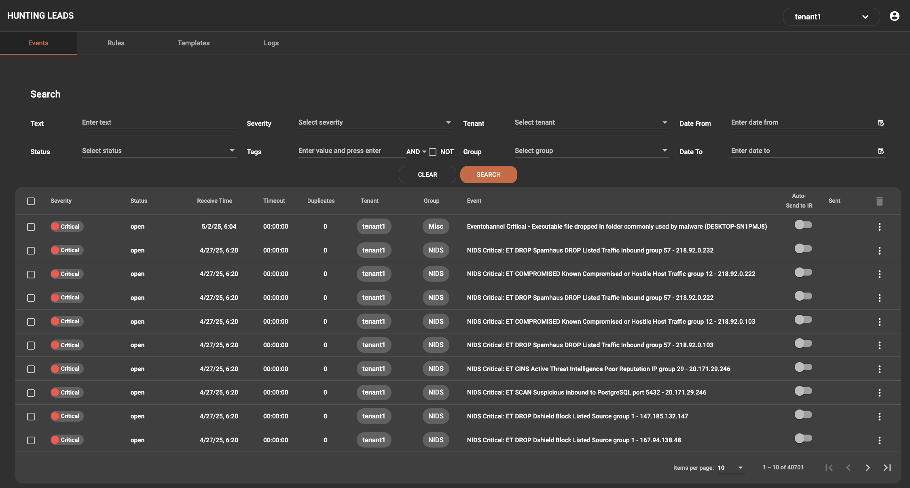Open the Templates tab
This screenshot has width=910, height=488.
(x=193, y=43)
